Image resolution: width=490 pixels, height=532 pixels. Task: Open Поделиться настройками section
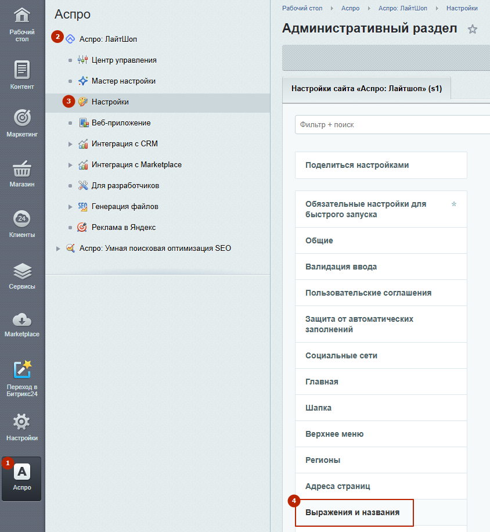tap(381, 165)
